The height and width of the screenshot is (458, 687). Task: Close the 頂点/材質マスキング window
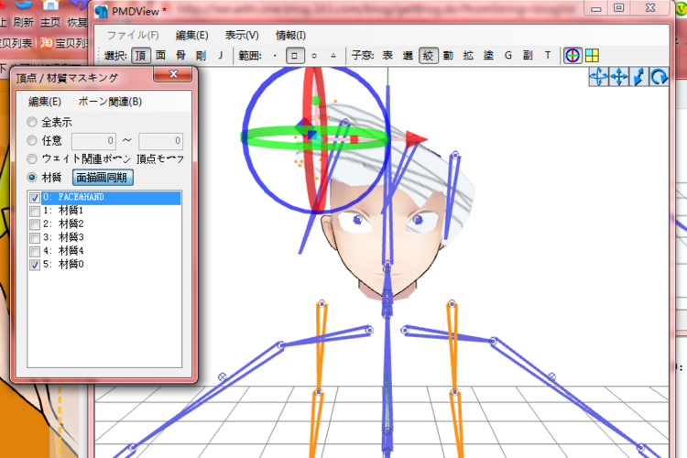(x=173, y=74)
